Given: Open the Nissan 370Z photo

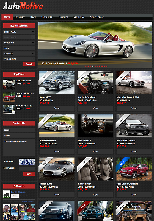Looking at the screenshot, I should [57, 169].
